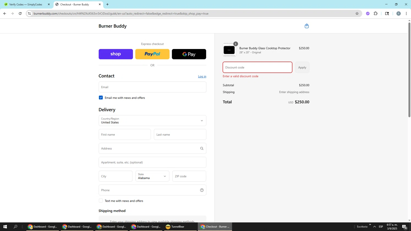Click the Burner Buddy Glass Cooktop Protector title
Image resolution: width=411 pixels, height=231 pixels.
point(265,48)
